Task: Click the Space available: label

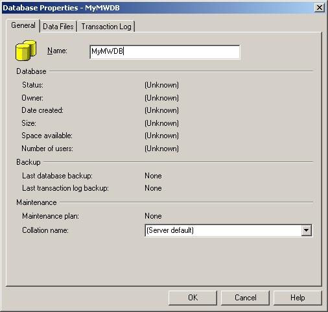Action: (x=47, y=136)
